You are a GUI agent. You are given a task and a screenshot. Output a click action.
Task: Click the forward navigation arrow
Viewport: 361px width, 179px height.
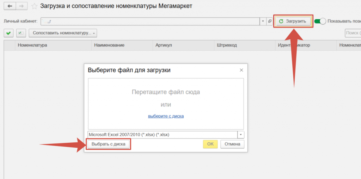point(22,6)
